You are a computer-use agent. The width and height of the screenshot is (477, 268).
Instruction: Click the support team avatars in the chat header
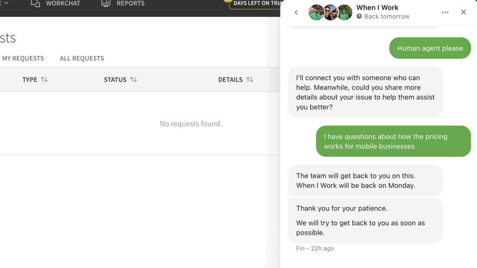pyautogui.click(x=331, y=13)
